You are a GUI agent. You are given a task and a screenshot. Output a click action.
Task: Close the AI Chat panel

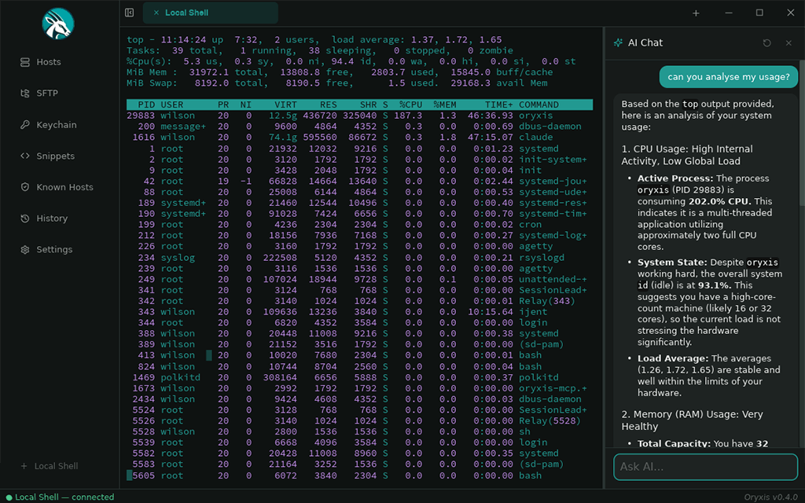coord(788,42)
